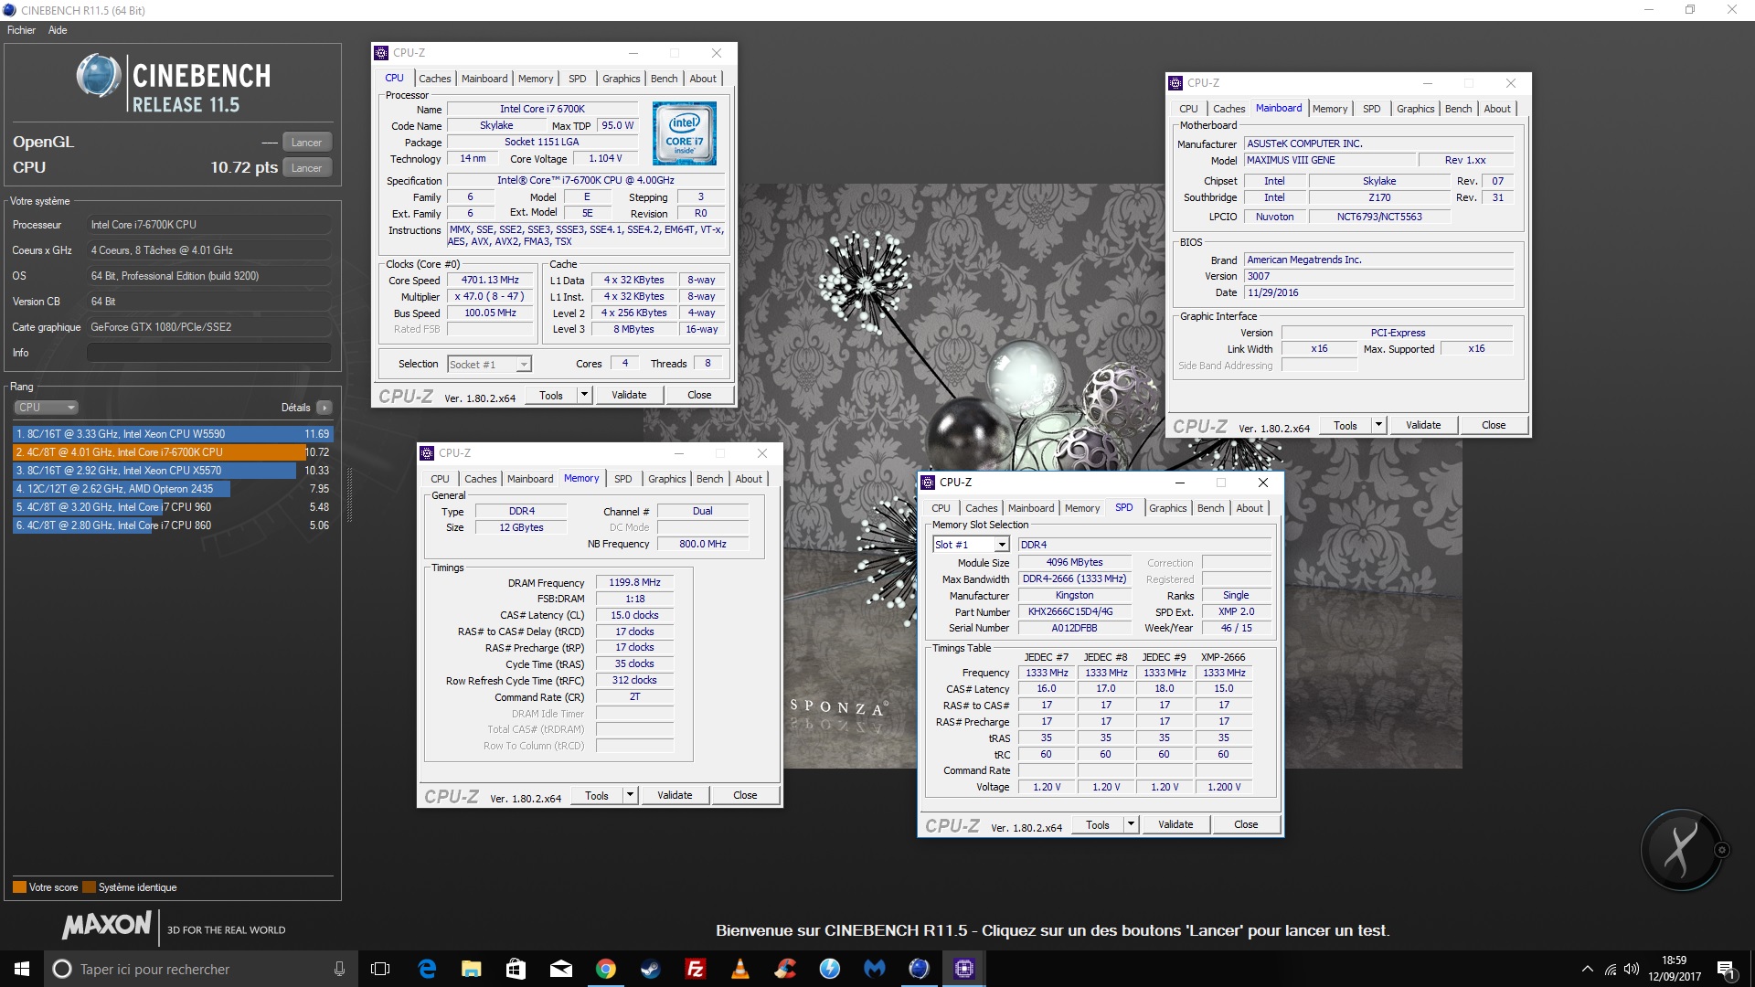Open About tab in Mainboard window
This screenshot has height=987, width=1755.
[1497, 109]
